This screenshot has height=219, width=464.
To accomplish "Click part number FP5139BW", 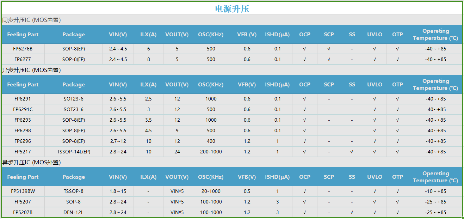I will pyautogui.click(x=23, y=191).
